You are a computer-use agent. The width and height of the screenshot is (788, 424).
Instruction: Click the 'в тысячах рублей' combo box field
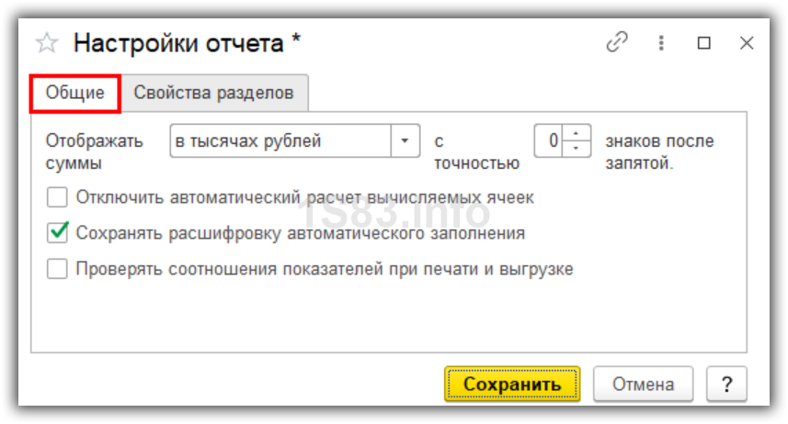(x=281, y=141)
